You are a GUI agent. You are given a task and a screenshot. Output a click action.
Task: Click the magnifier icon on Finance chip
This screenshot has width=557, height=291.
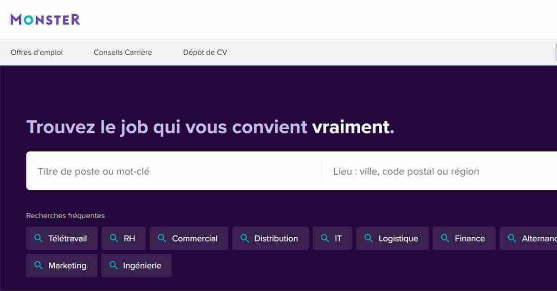click(445, 238)
